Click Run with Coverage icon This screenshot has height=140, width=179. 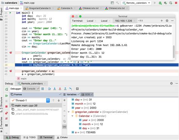[x=165, y=3]
